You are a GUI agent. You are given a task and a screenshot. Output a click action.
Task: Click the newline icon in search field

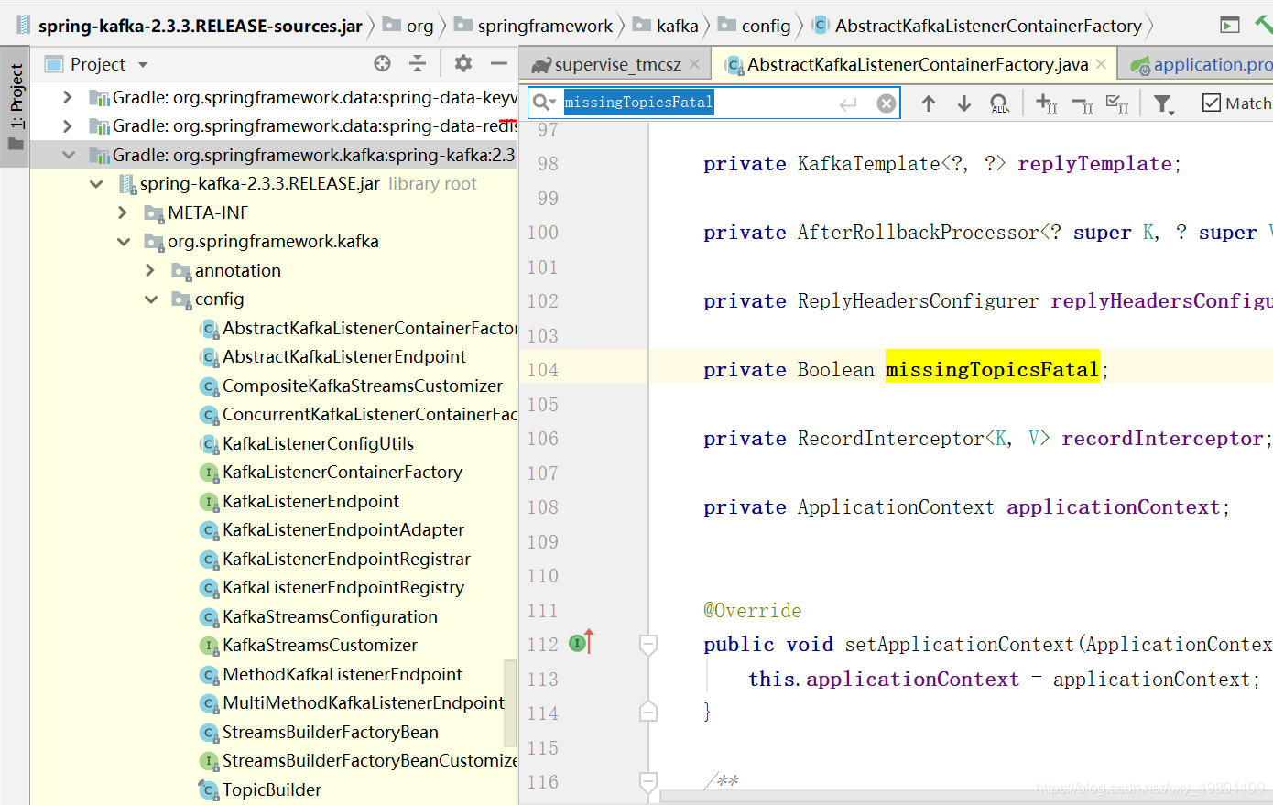(849, 103)
